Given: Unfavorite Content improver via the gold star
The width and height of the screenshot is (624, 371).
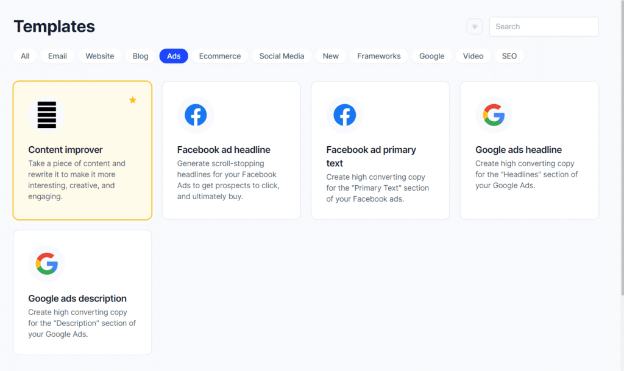Looking at the screenshot, I should coord(133,100).
